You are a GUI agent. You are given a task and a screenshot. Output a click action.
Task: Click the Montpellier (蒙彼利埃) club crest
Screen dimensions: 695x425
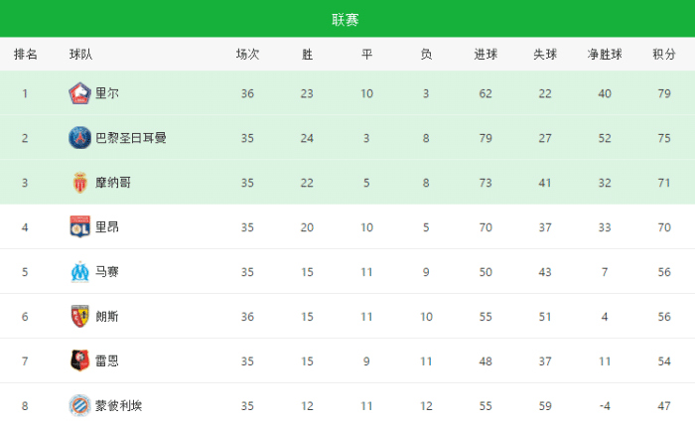[80, 405]
